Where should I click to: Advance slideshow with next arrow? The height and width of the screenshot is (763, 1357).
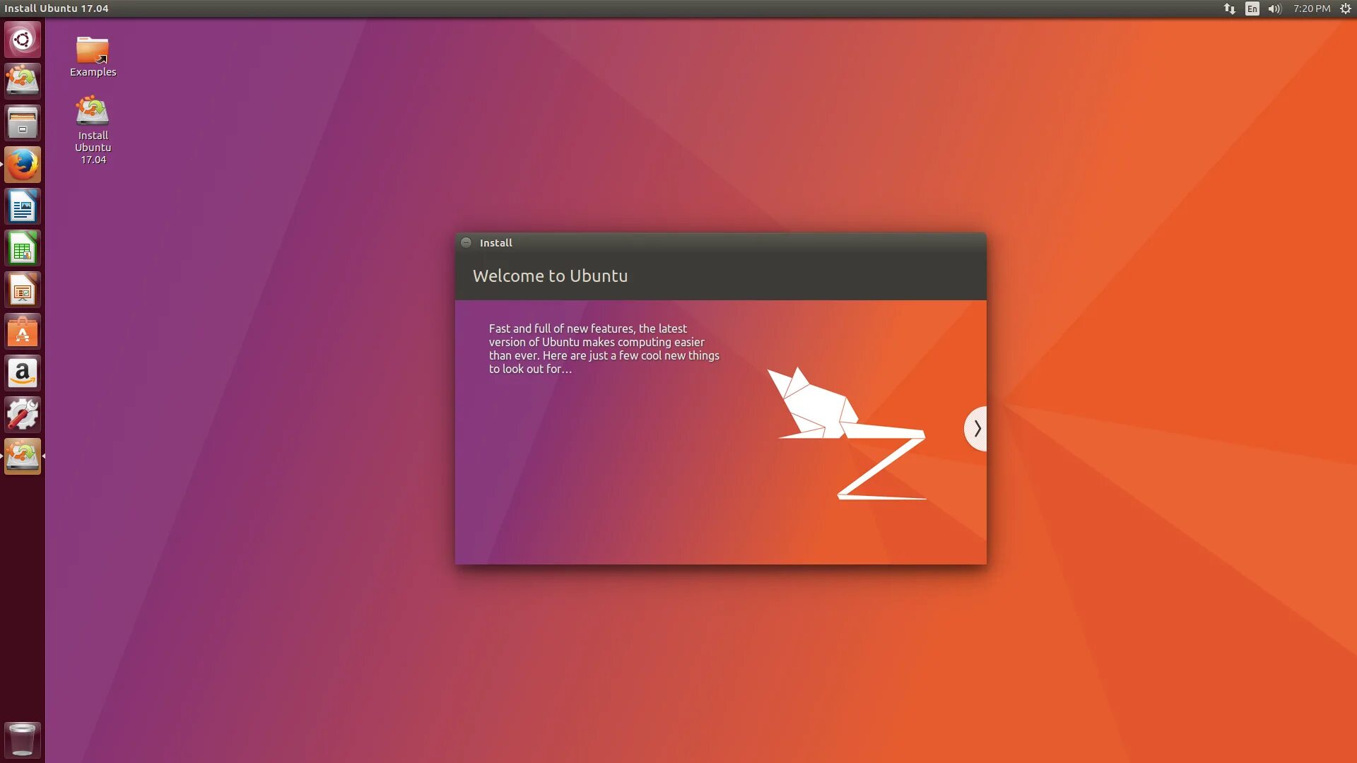pyautogui.click(x=976, y=428)
